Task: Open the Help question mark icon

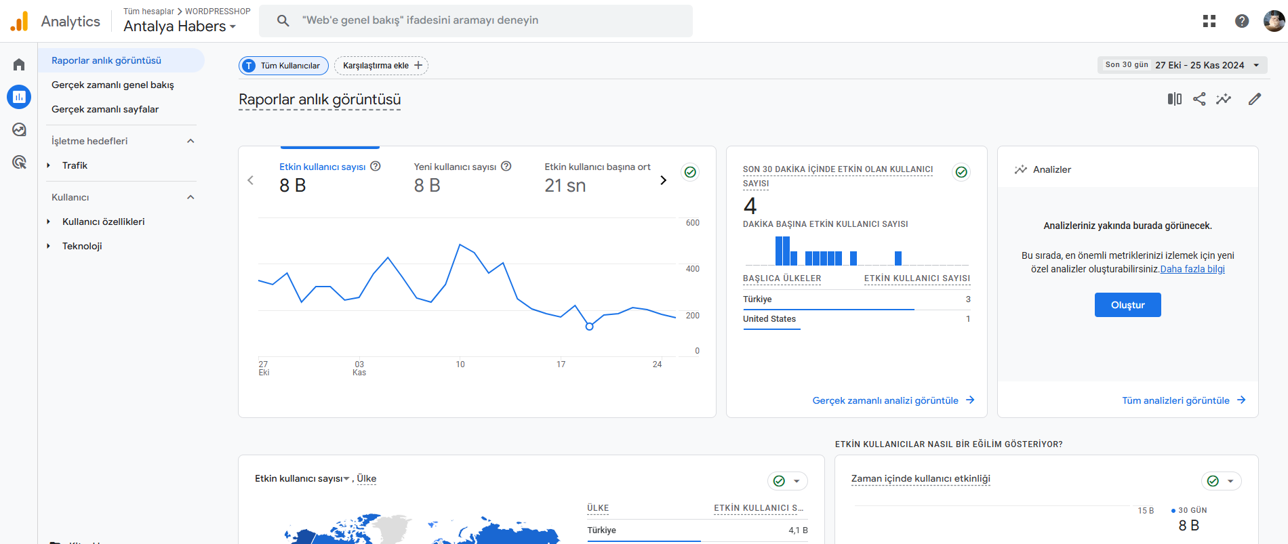Action: click(x=1242, y=21)
